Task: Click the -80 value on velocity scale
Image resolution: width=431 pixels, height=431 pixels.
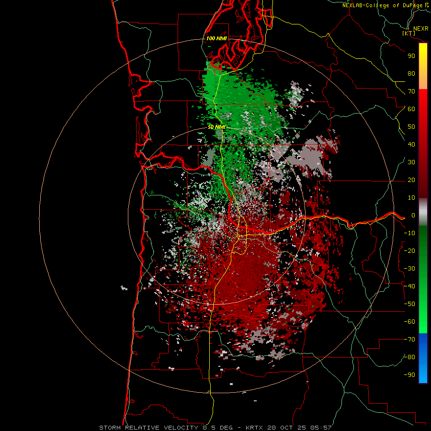Action: pyautogui.click(x=409, y=357)
